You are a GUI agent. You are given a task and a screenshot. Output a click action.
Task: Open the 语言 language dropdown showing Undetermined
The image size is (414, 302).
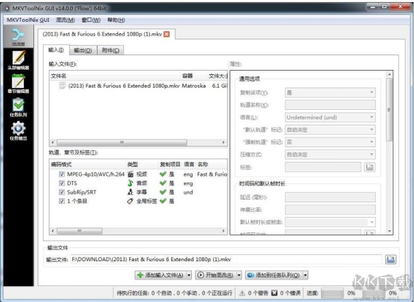pos(330,117)
